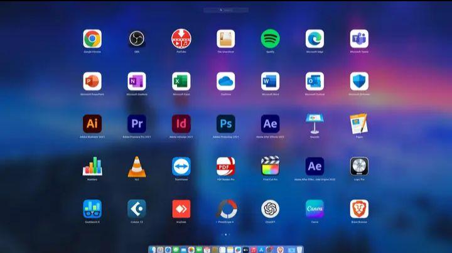Viewport: 452px width, 253px height.
Task: Open Brave Browser from the Launchpad grid
Action: point(359,209)
